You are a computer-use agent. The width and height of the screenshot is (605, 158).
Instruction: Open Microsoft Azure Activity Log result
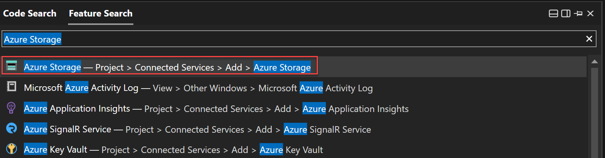pos(294,88)
